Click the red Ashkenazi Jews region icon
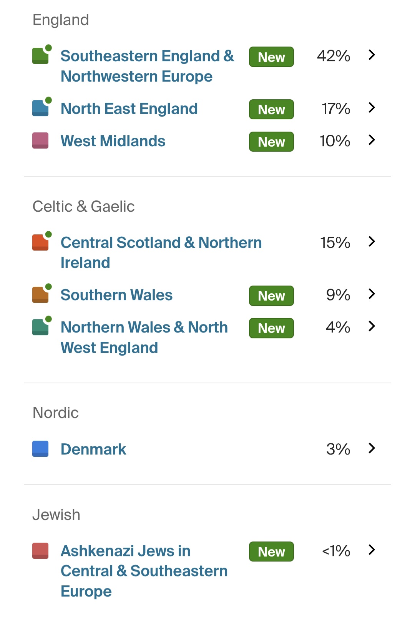The width and height of the screenshot is (415, 620). tap(40, 551)
